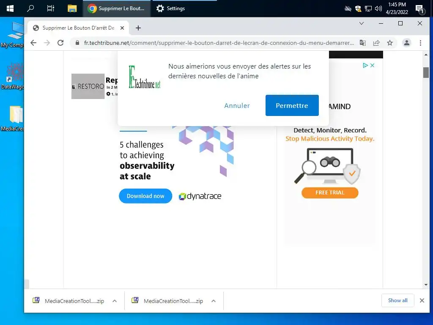Select DataWagon desktop shortcut
This screenshot has width=433, height=325.
point(12,76)
